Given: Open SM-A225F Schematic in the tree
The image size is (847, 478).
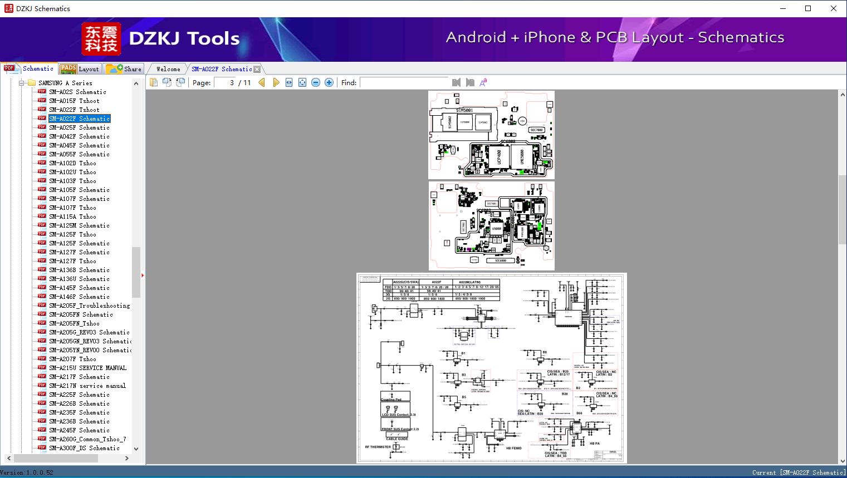Looking at the screenshot, I should pos(79,395).
